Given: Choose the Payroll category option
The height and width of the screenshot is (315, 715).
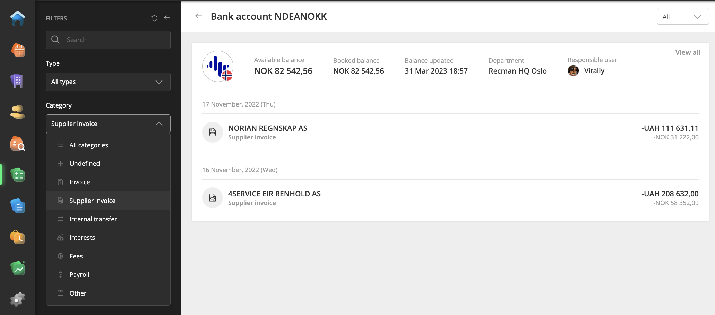Looking at the screenshot, I should coord(79,275).
